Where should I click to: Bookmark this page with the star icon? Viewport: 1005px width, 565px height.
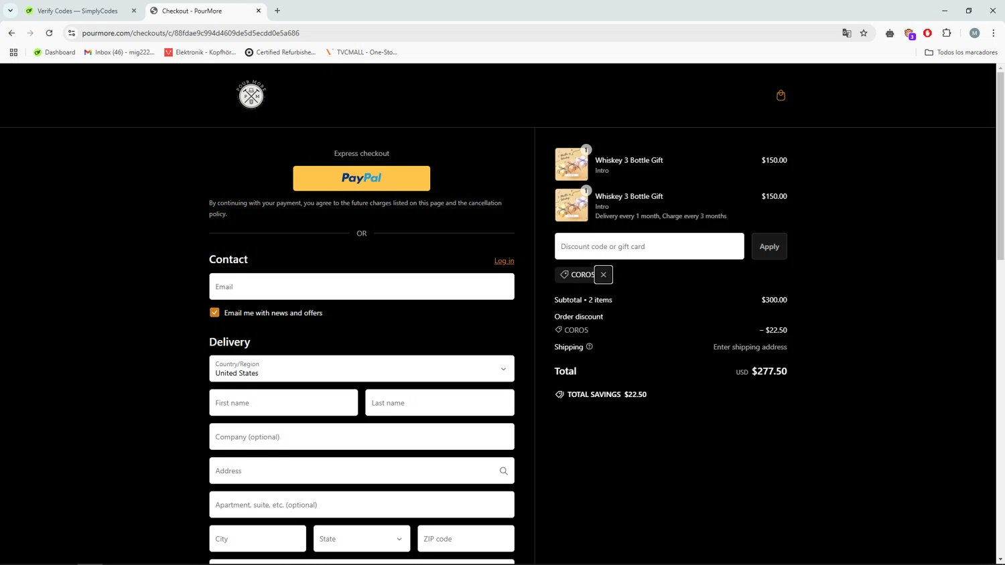coord(864,33)
